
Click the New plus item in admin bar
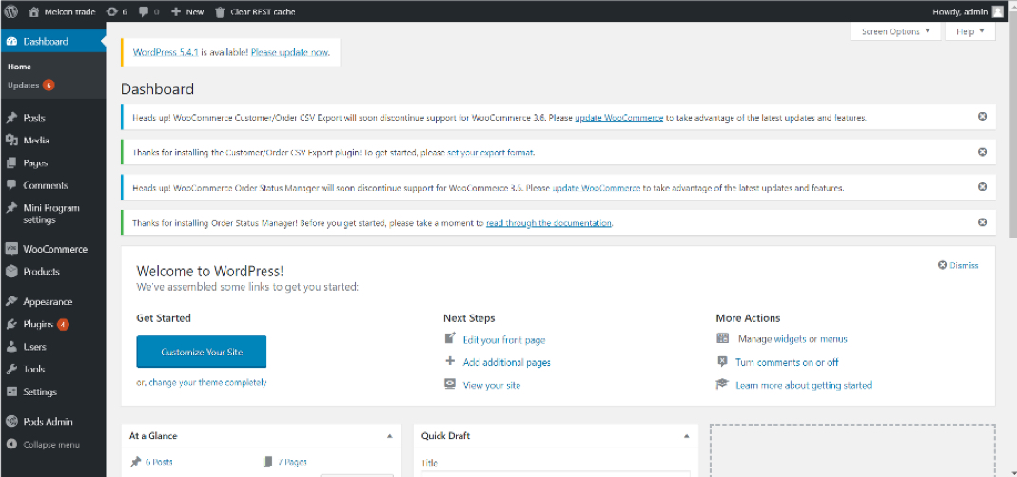pyautogui.click(x=186, y=11)
